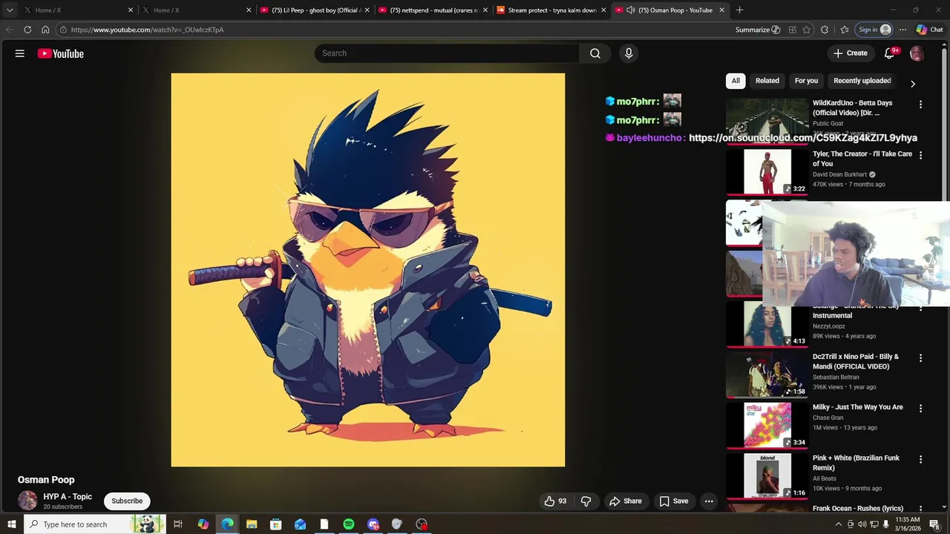Screen dimensions: 950x534
Task: Open split screen icon in address bar
Action: coord(793,30)
